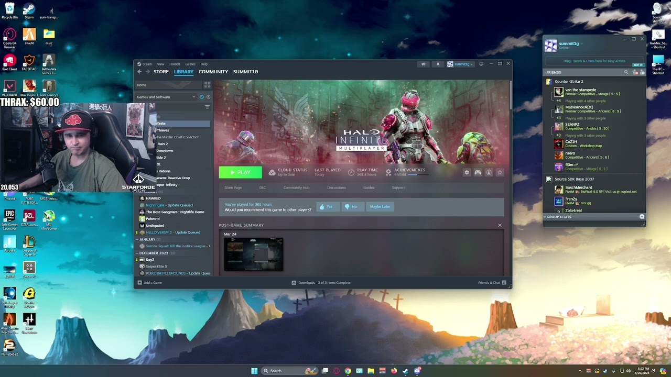This screenshot has width=671, height=377.
Task: Dismiss the friends list GOT IT button
Action: tap(638, 65)
